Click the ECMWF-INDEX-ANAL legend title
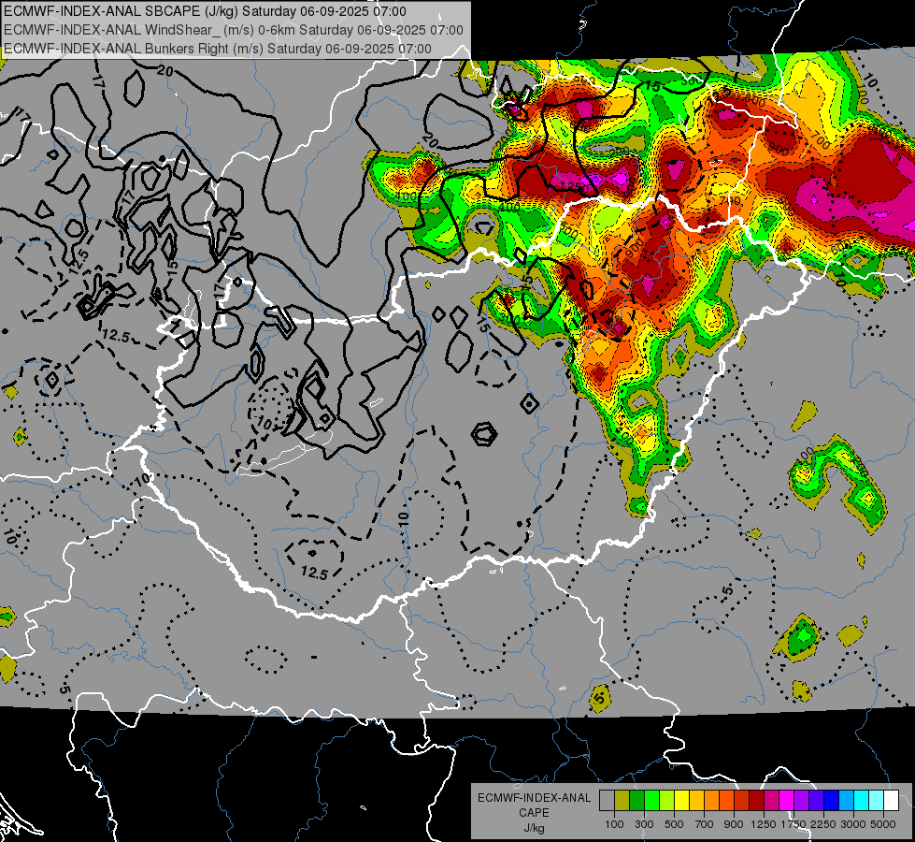This screenshot has height=842, width=915. (x=534, y=798)
